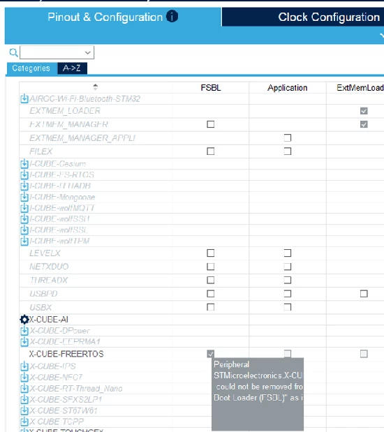Click the gray Peripheral tooltip message
This screenshot has height=432, width=384.
coord(258,394)
